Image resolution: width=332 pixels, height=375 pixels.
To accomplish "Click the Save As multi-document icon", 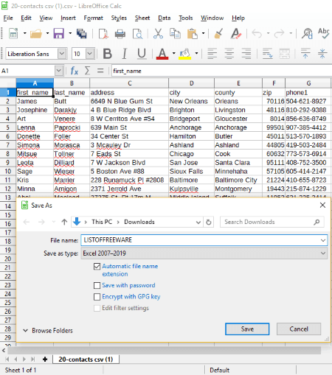I will tap(81, 33).
